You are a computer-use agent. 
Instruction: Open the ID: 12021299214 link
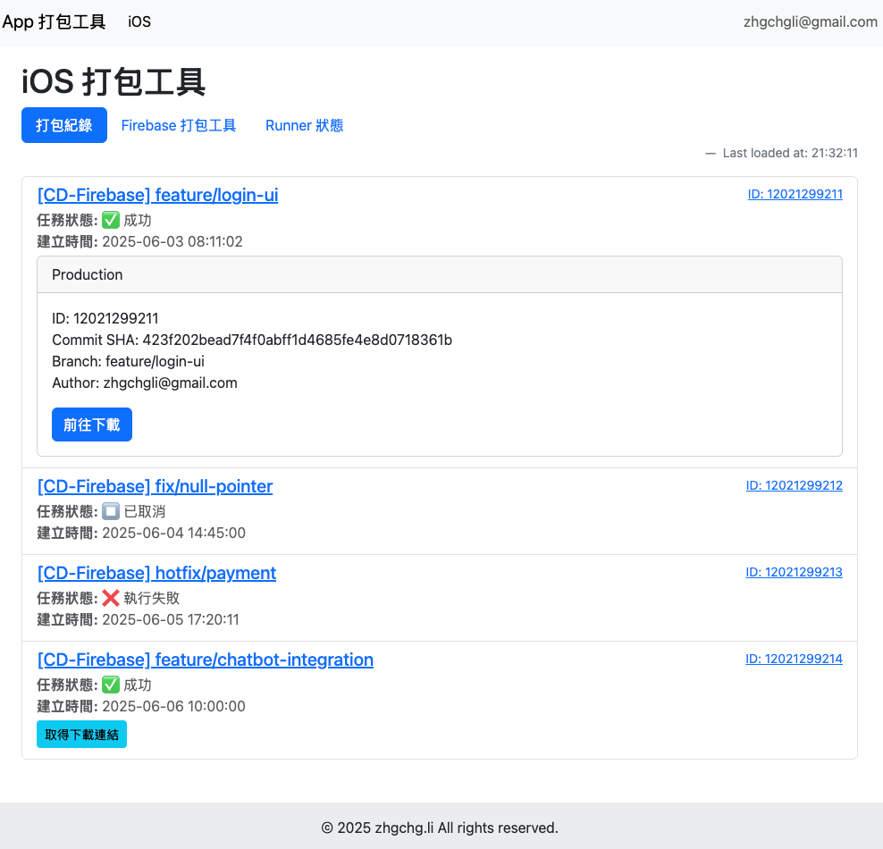(x=794, y=659)
